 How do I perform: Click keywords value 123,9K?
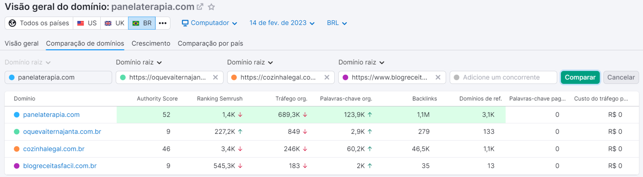[354, 115]
